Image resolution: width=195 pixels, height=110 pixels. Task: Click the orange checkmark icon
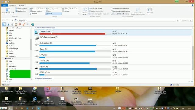tap(24, 24)
